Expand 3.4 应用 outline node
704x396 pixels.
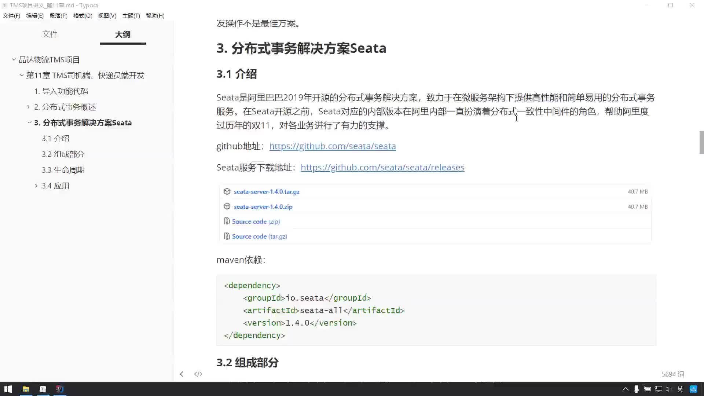coord(36,186)
